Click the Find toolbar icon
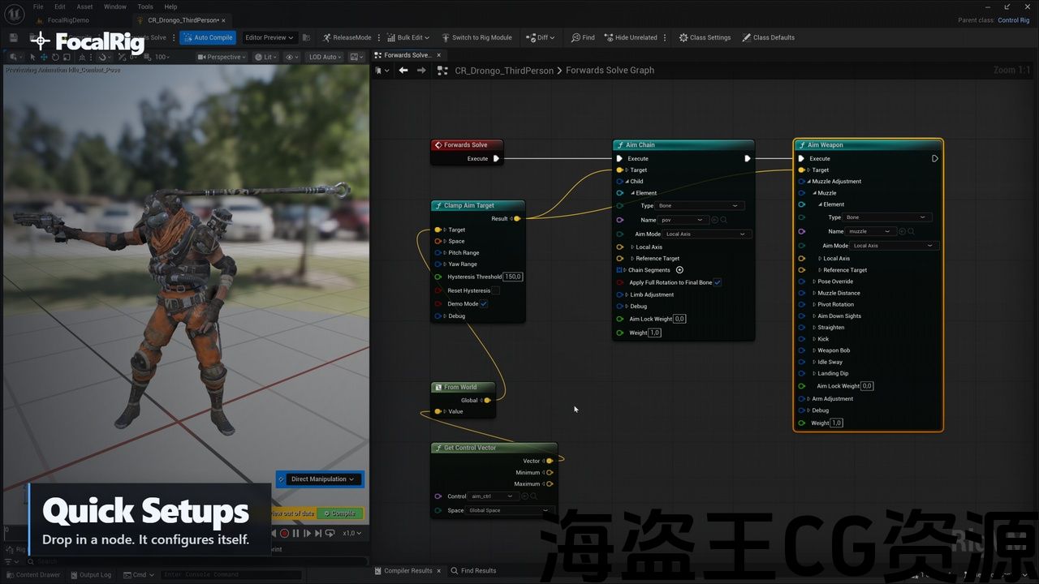The height and width of the screenshot is (584, 1039). coord(576,37)
